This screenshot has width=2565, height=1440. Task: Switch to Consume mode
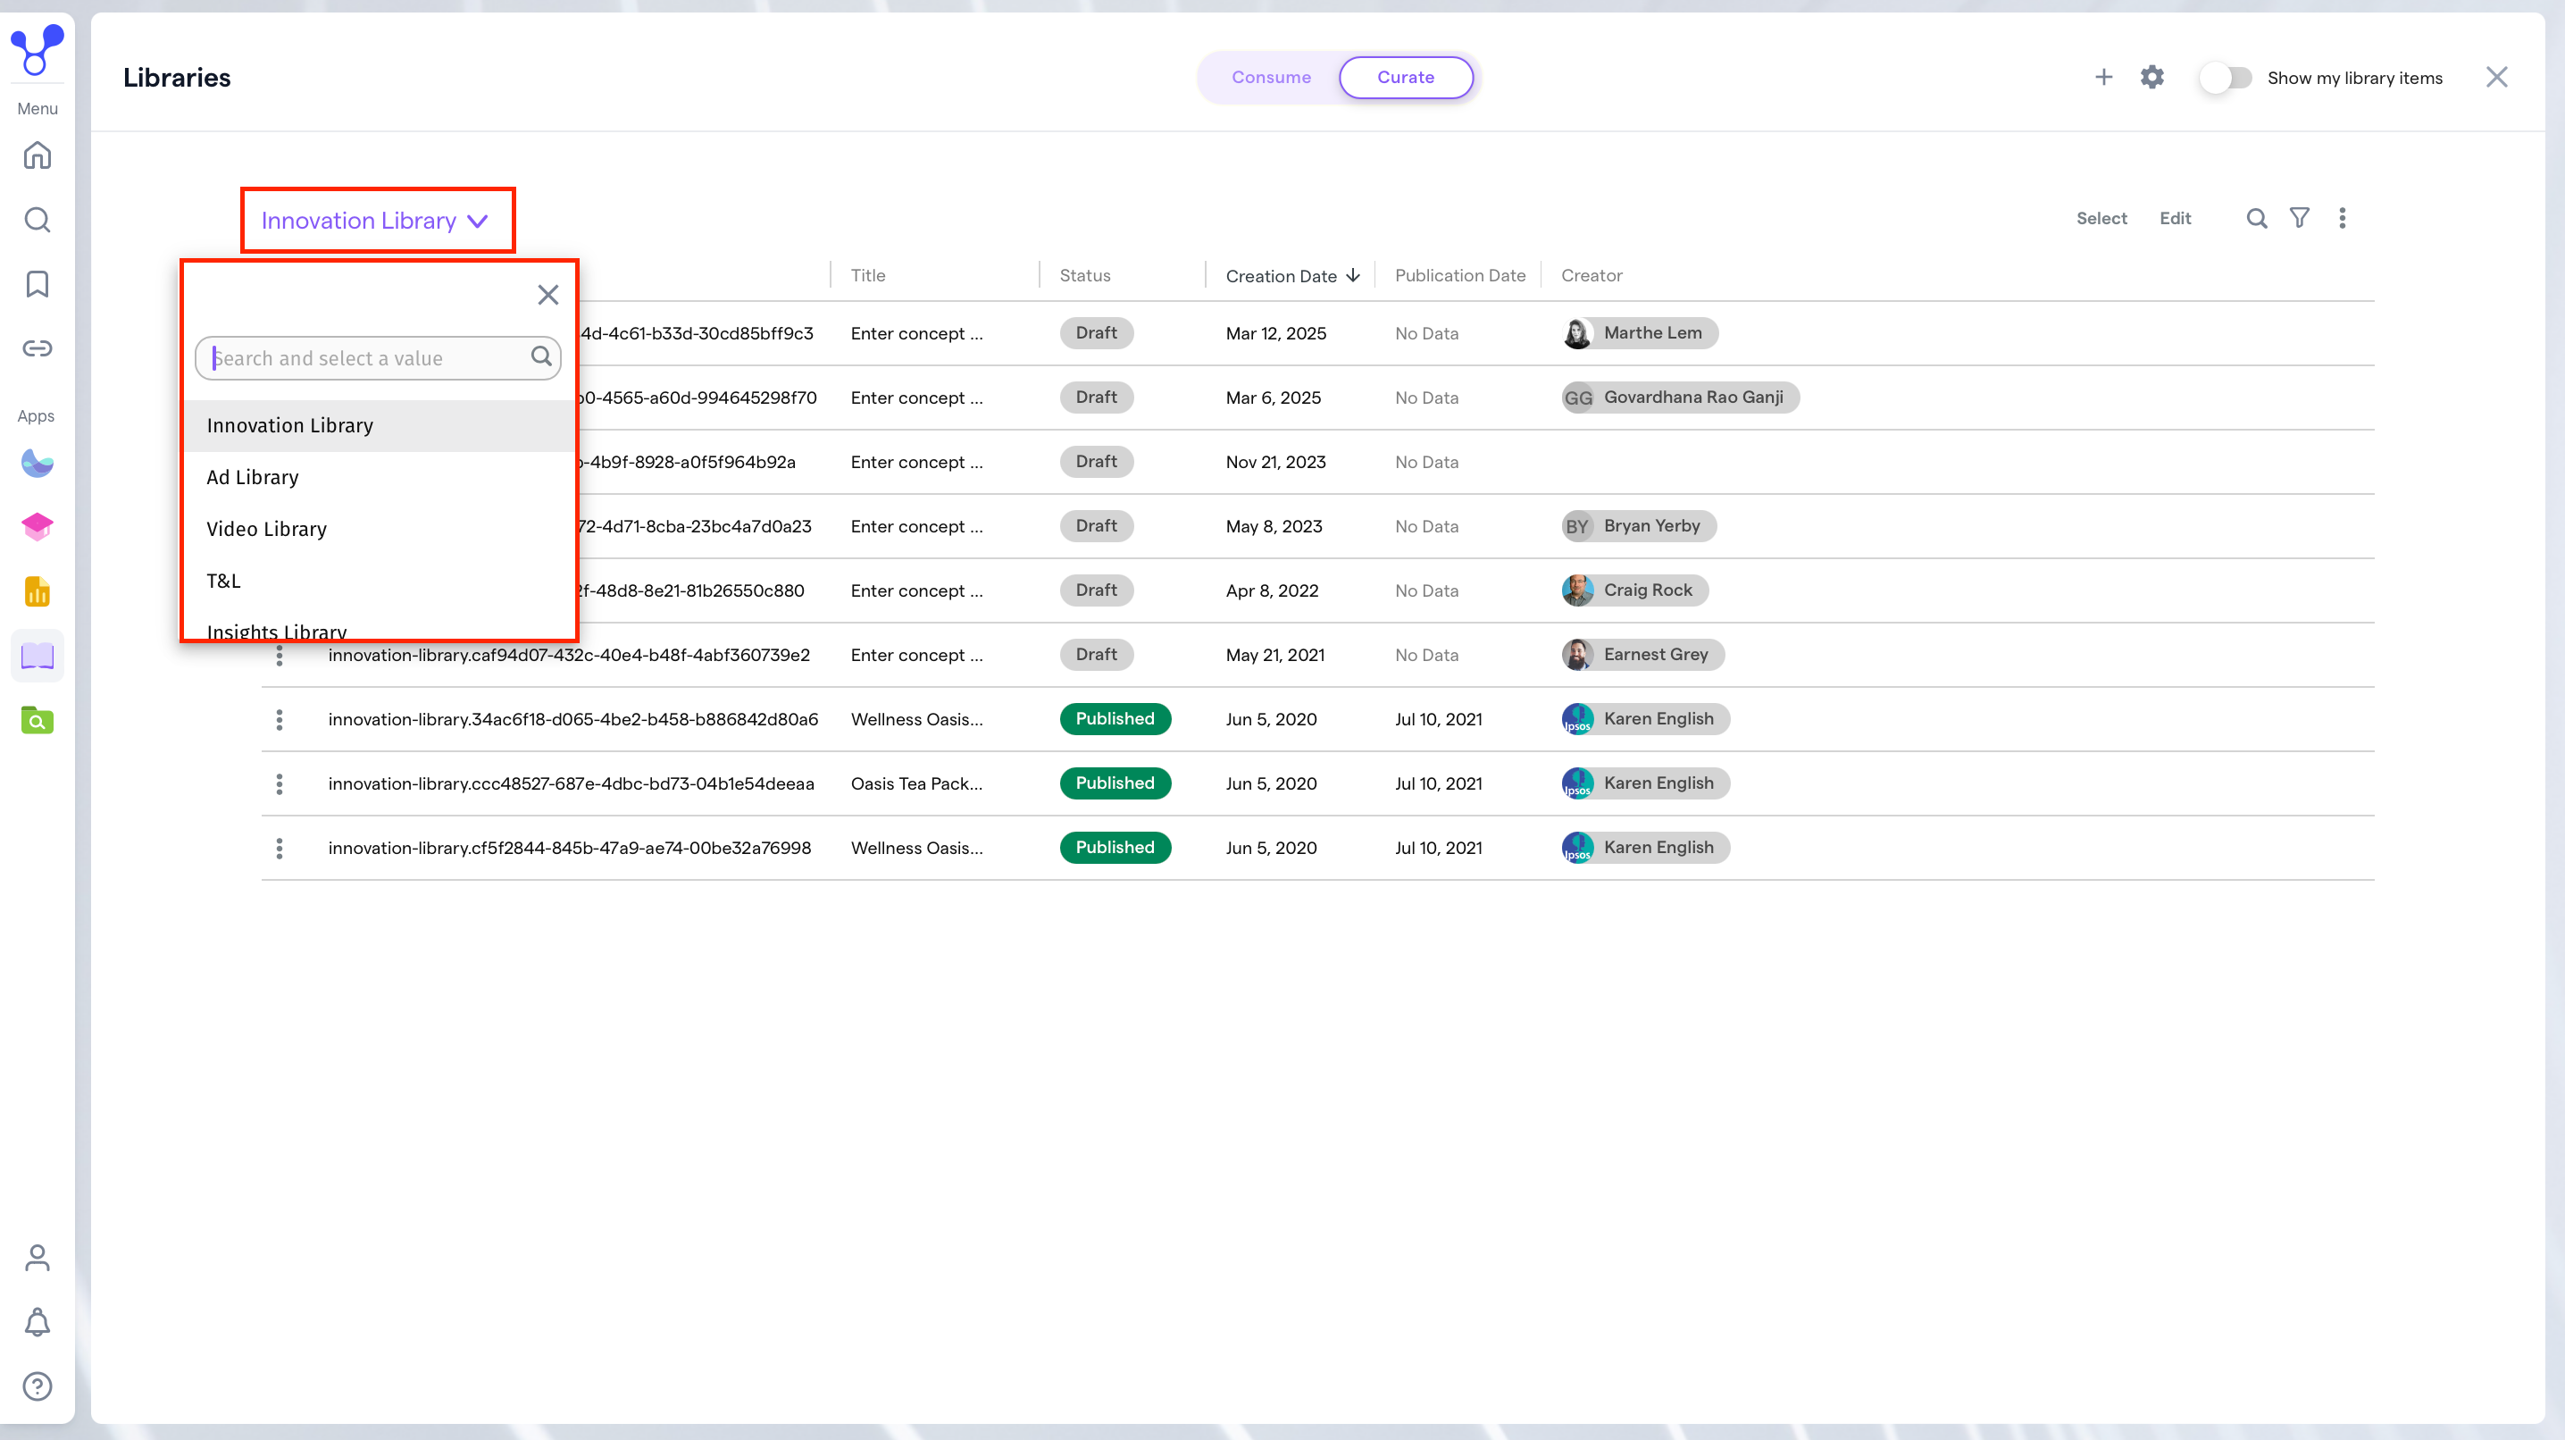tap(1271, 78)
